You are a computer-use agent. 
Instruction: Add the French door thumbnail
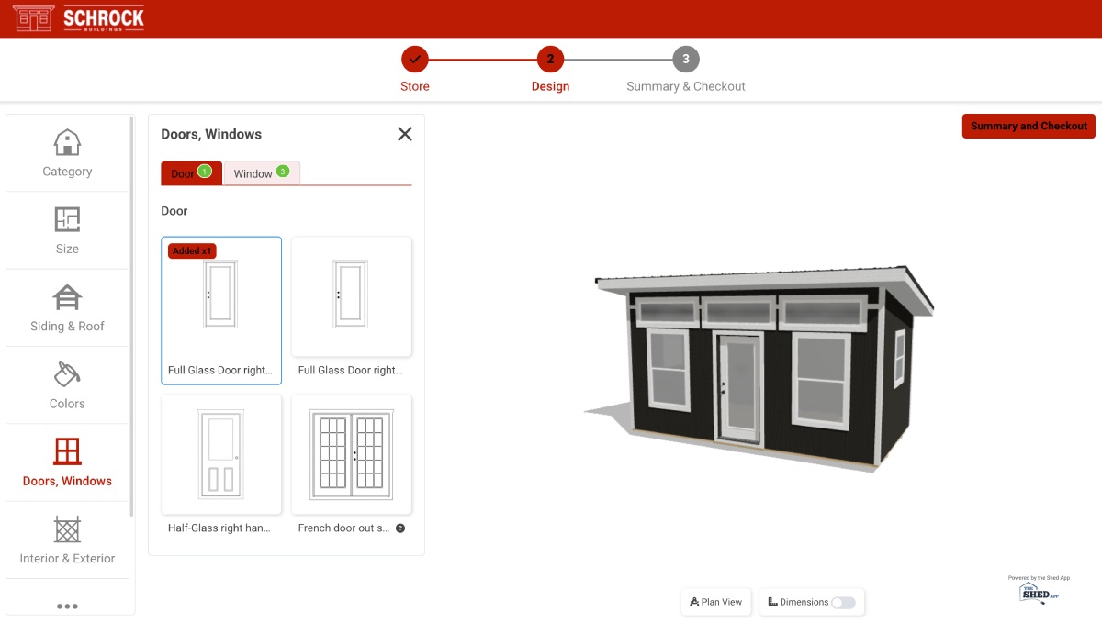[x=352, y=454]
